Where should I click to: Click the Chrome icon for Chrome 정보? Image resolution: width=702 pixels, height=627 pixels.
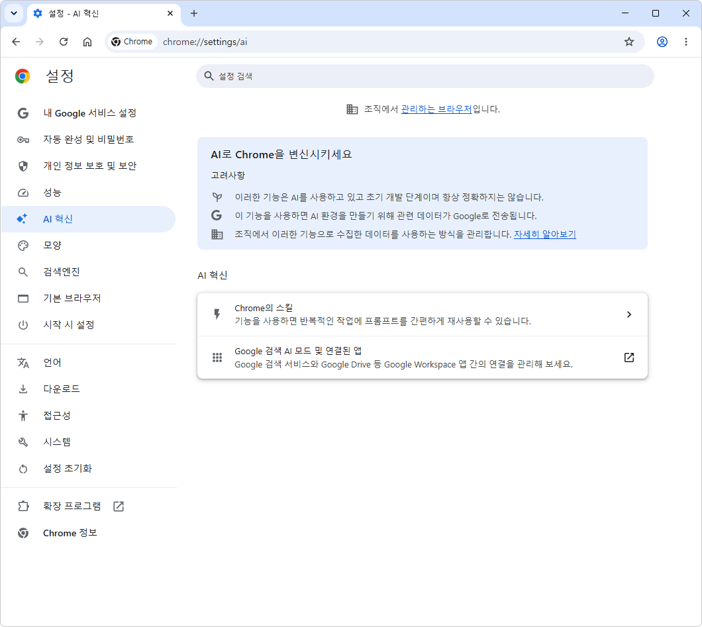point(23,533)
